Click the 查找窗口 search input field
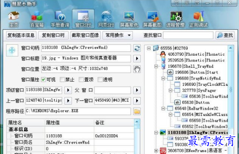Screen dimensions: 239x154 (188, 35)
